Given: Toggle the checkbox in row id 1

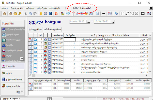Looking at the screenshot, I should click(50, 39).
